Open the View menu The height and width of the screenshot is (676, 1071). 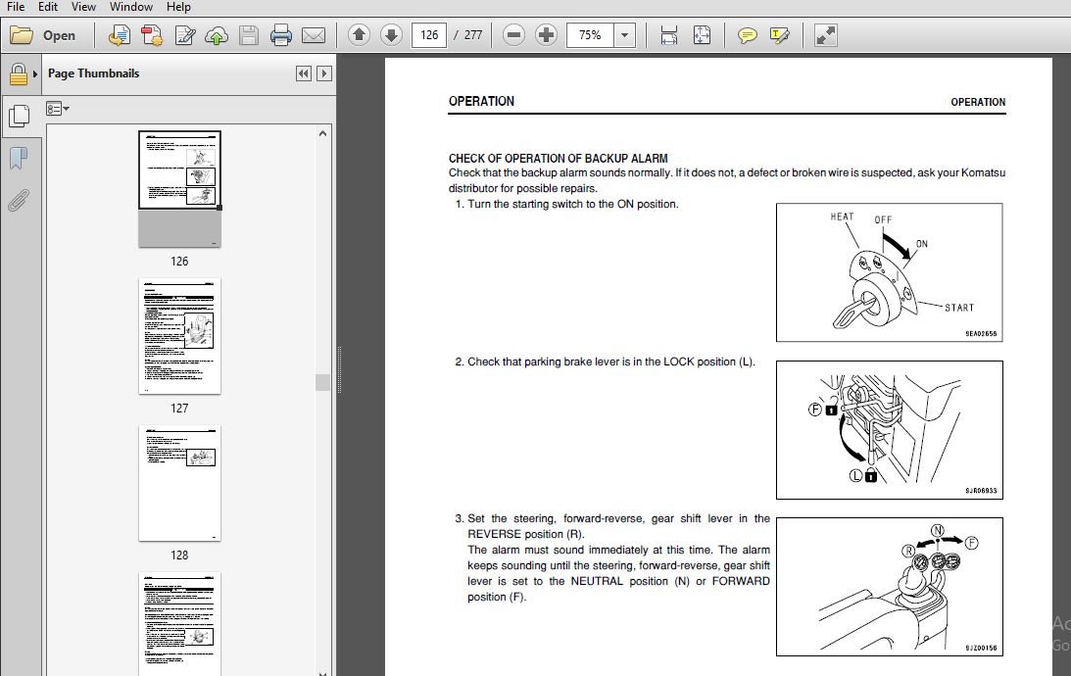[83, 7]
